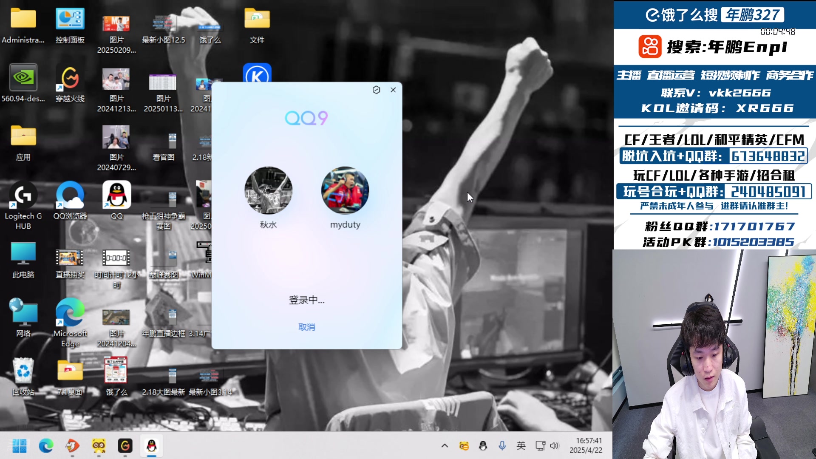This screenshot has height=459, width=816.
Task: Open 网络 desktop icon
Action: pyautogui.click(x=23, y=318)
